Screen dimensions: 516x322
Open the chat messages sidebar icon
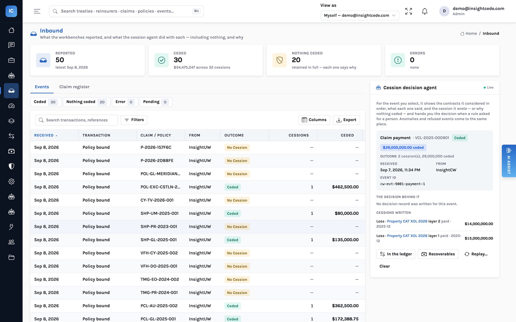[11, 45]
